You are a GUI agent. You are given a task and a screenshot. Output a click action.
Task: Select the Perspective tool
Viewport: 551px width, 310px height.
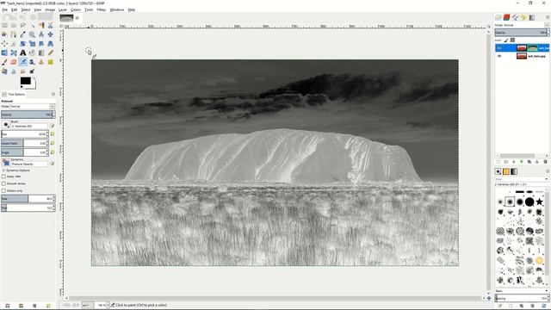click(x=50, y=44)
